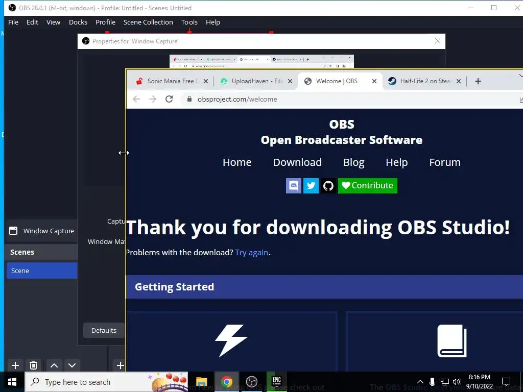Image resolution: width=523 pixels, height=392 pixels.
Task: Click the Window Capture source label
Action: [x=49, y=231]
